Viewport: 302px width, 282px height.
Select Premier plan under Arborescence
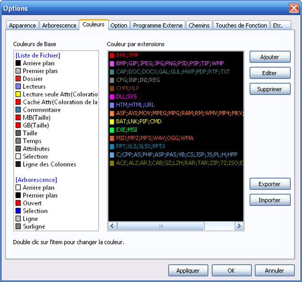(x=40, y=195)
